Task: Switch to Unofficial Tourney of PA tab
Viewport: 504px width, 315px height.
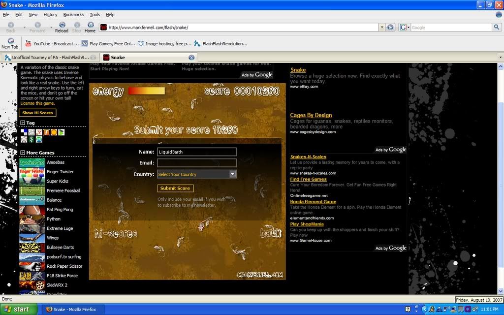Action: (x=50, y=58)
